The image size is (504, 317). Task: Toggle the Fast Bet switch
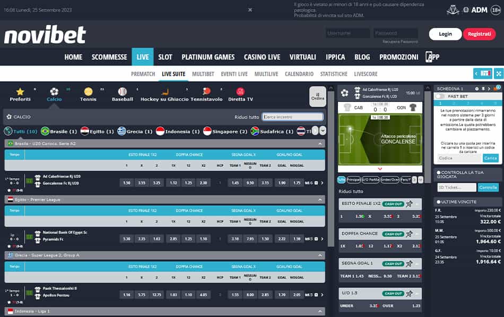pyautogui.click(x=440, y=96)
